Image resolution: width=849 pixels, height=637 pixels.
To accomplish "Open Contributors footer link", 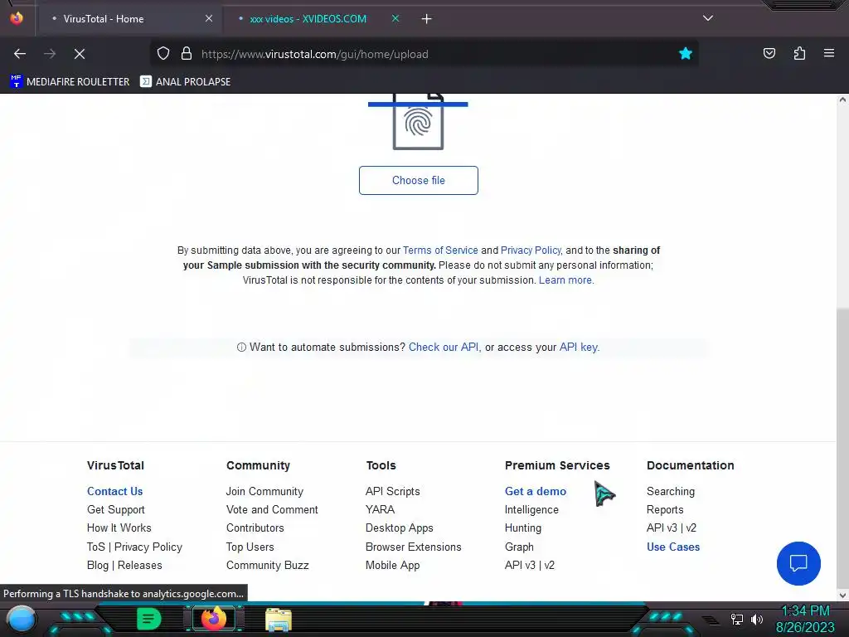I will point(255,528).
